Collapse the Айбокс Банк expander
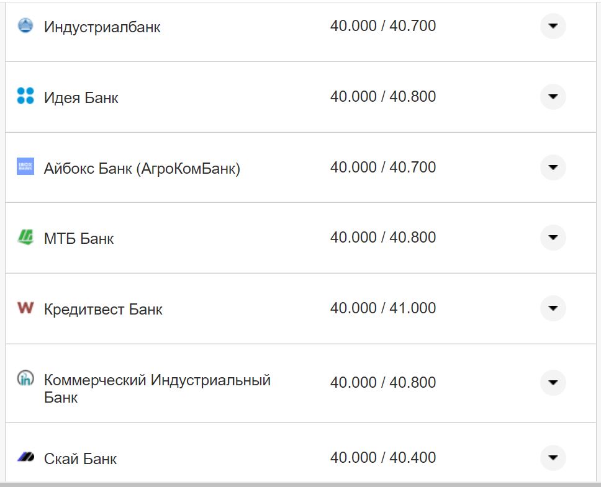Viewport: 601px width, 487px height. pos(553,167)
